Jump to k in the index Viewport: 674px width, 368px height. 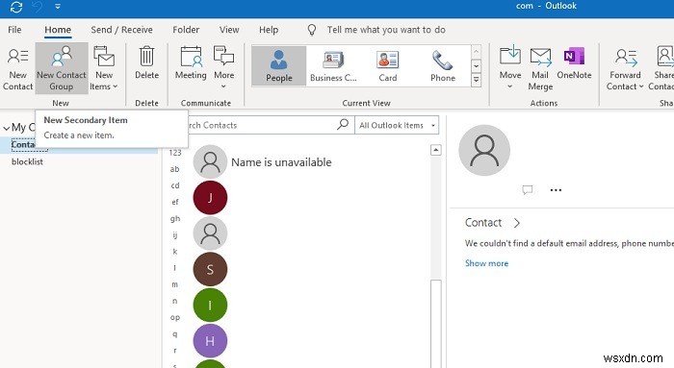pyautogui.click(x=175, y=252)
